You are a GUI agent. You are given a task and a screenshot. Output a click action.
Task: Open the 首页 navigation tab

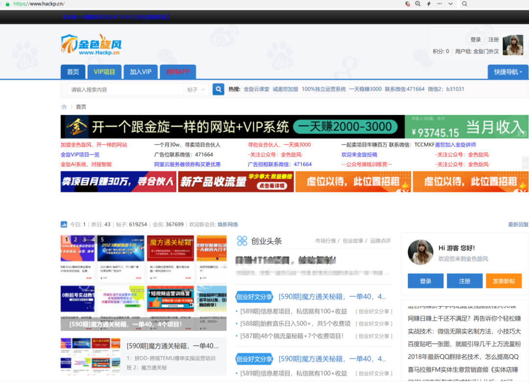pos(73,72)
